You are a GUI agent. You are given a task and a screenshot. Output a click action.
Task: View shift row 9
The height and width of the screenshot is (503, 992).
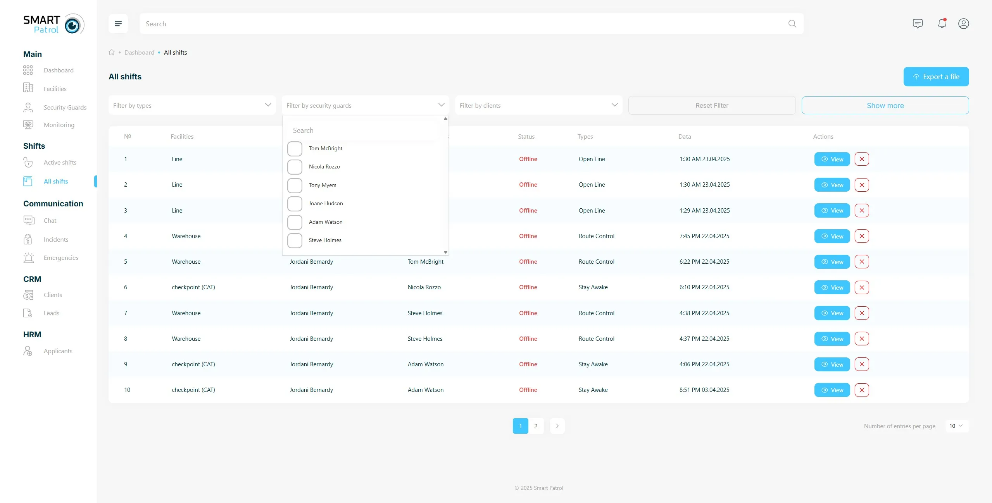pyautogui.click(x=832, y=364)
